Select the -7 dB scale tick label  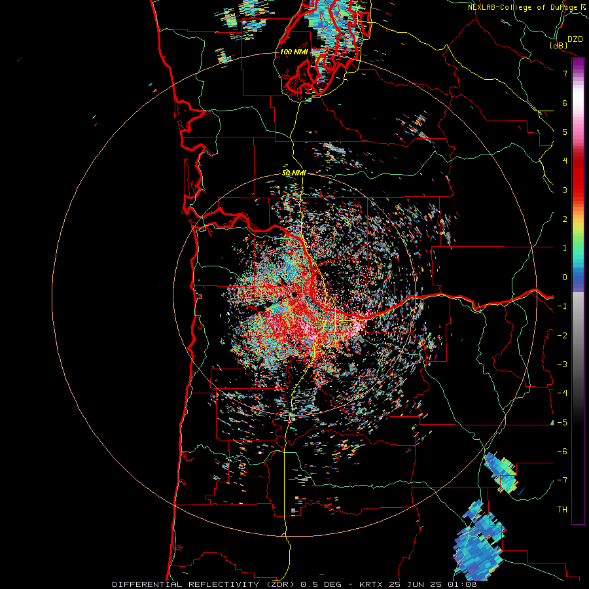tap(562, 480)
